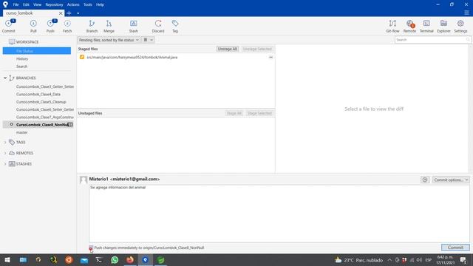This screenshot has height=266, width=473.
Task: Toggle Push changes immediately checkbox
Action: tap(91, 248)
